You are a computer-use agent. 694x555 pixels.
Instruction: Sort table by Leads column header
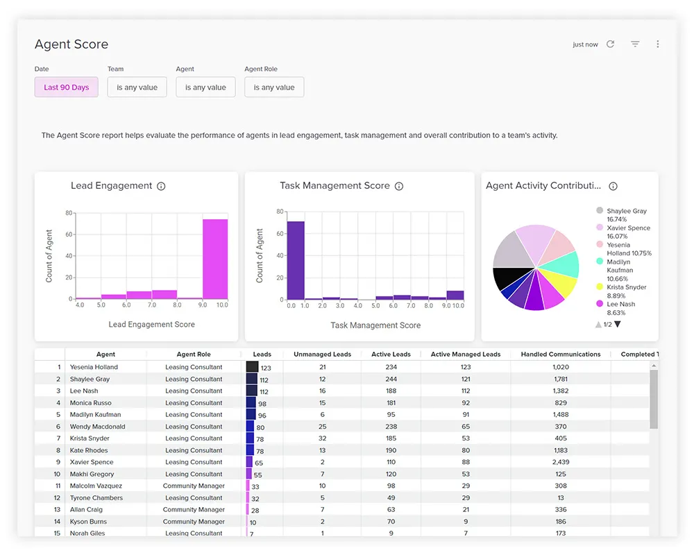[x=262, y=355]
